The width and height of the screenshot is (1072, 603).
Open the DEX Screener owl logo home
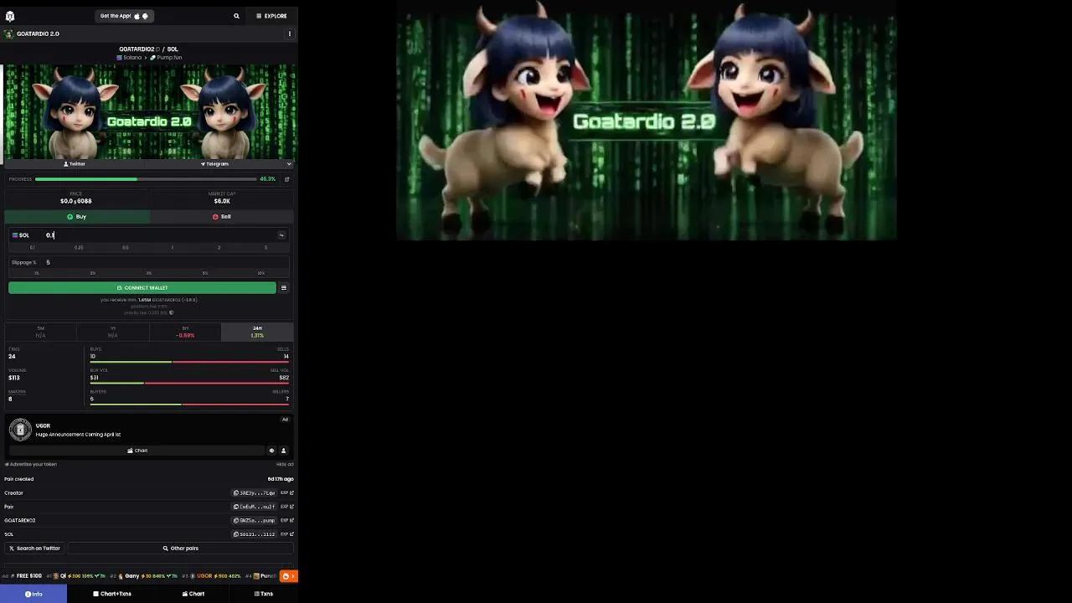point(9,16)
